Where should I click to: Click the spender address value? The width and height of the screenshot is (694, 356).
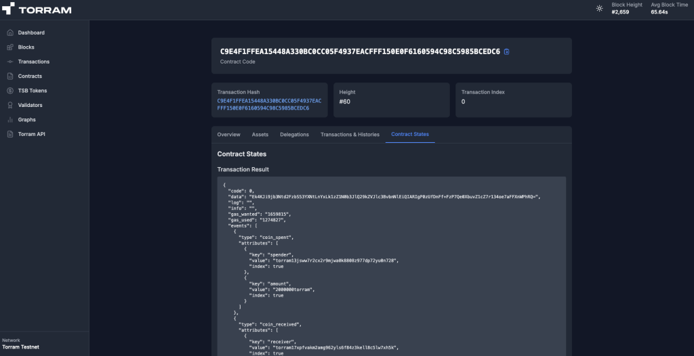[x=335, y=261]
